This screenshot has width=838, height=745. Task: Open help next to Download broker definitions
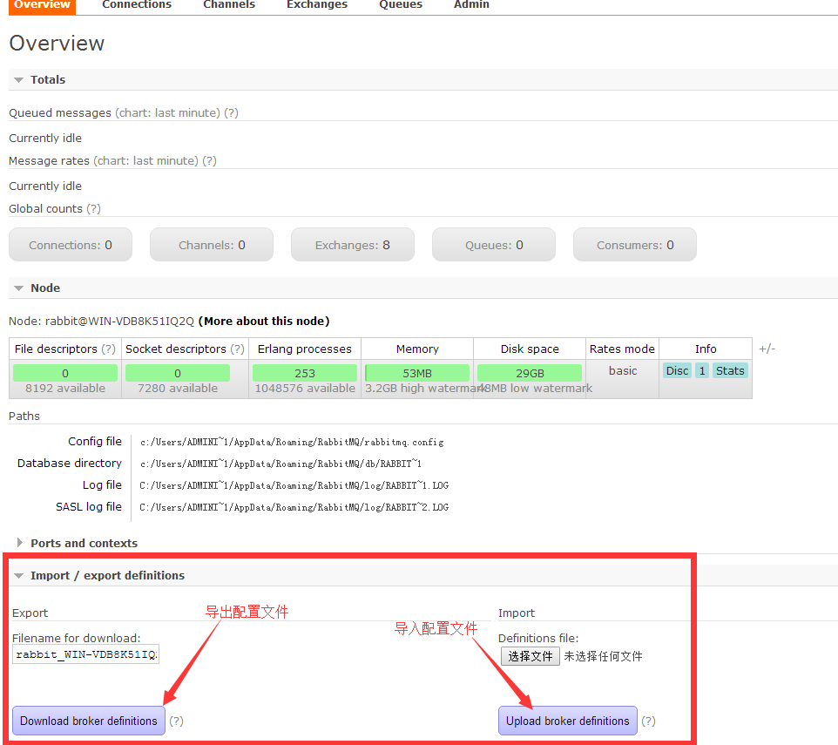click(x=176, y=721)
